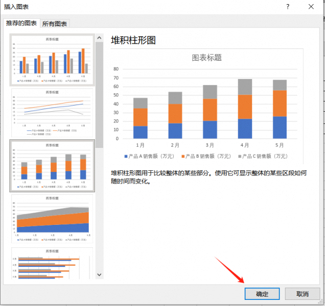Click the 插入图表 dialog title

(x=16, y=7)
